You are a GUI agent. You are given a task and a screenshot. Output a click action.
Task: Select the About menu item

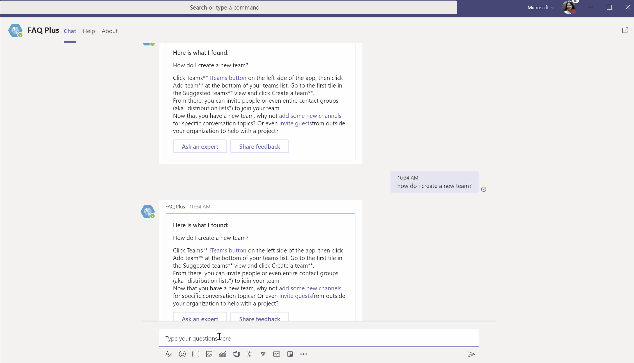point(109,31)
